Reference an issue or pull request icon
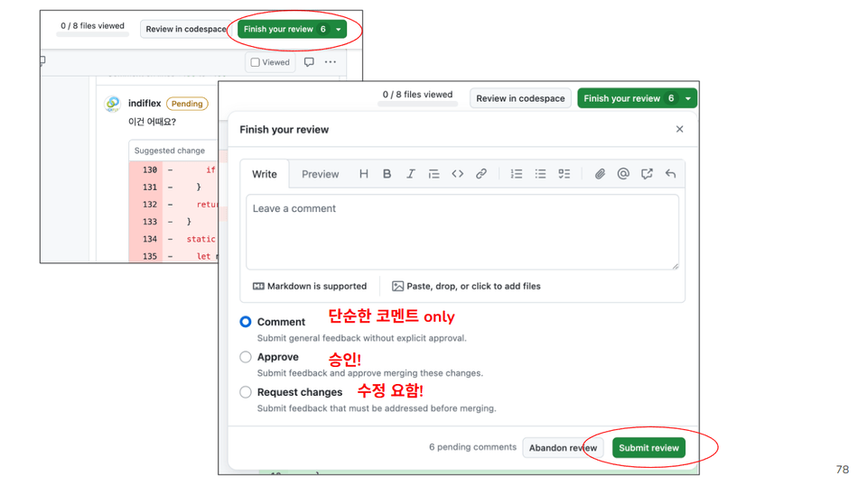 tap(647, 174)
